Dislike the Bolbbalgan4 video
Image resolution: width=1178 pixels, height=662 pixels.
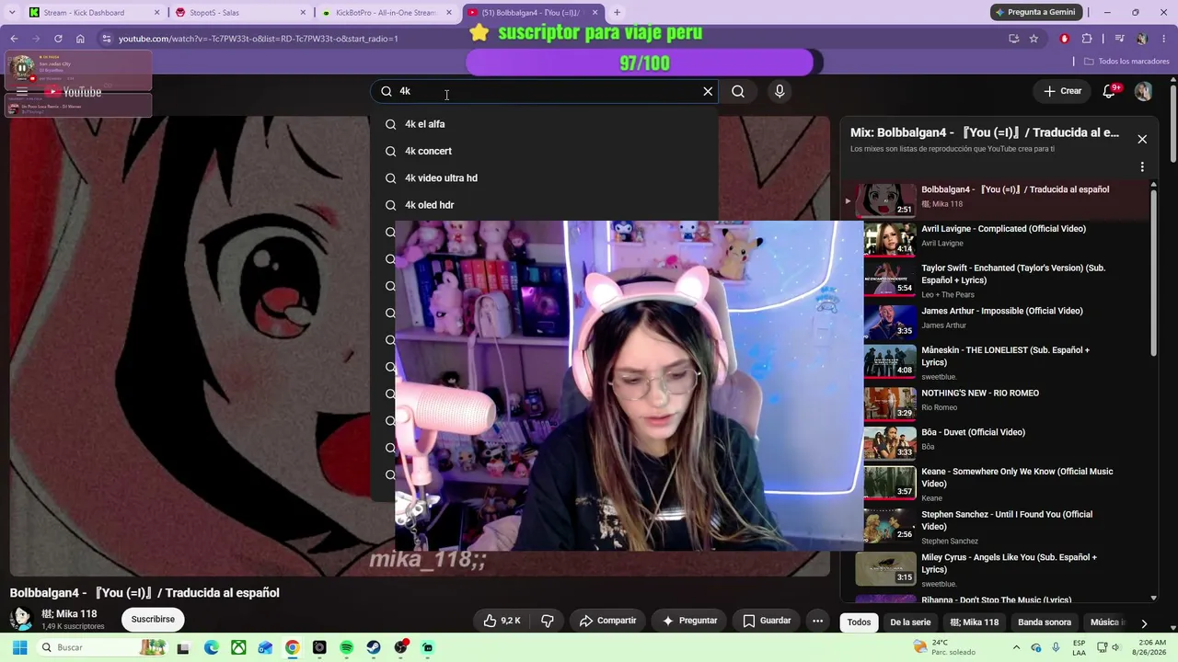tap(548, 621)
